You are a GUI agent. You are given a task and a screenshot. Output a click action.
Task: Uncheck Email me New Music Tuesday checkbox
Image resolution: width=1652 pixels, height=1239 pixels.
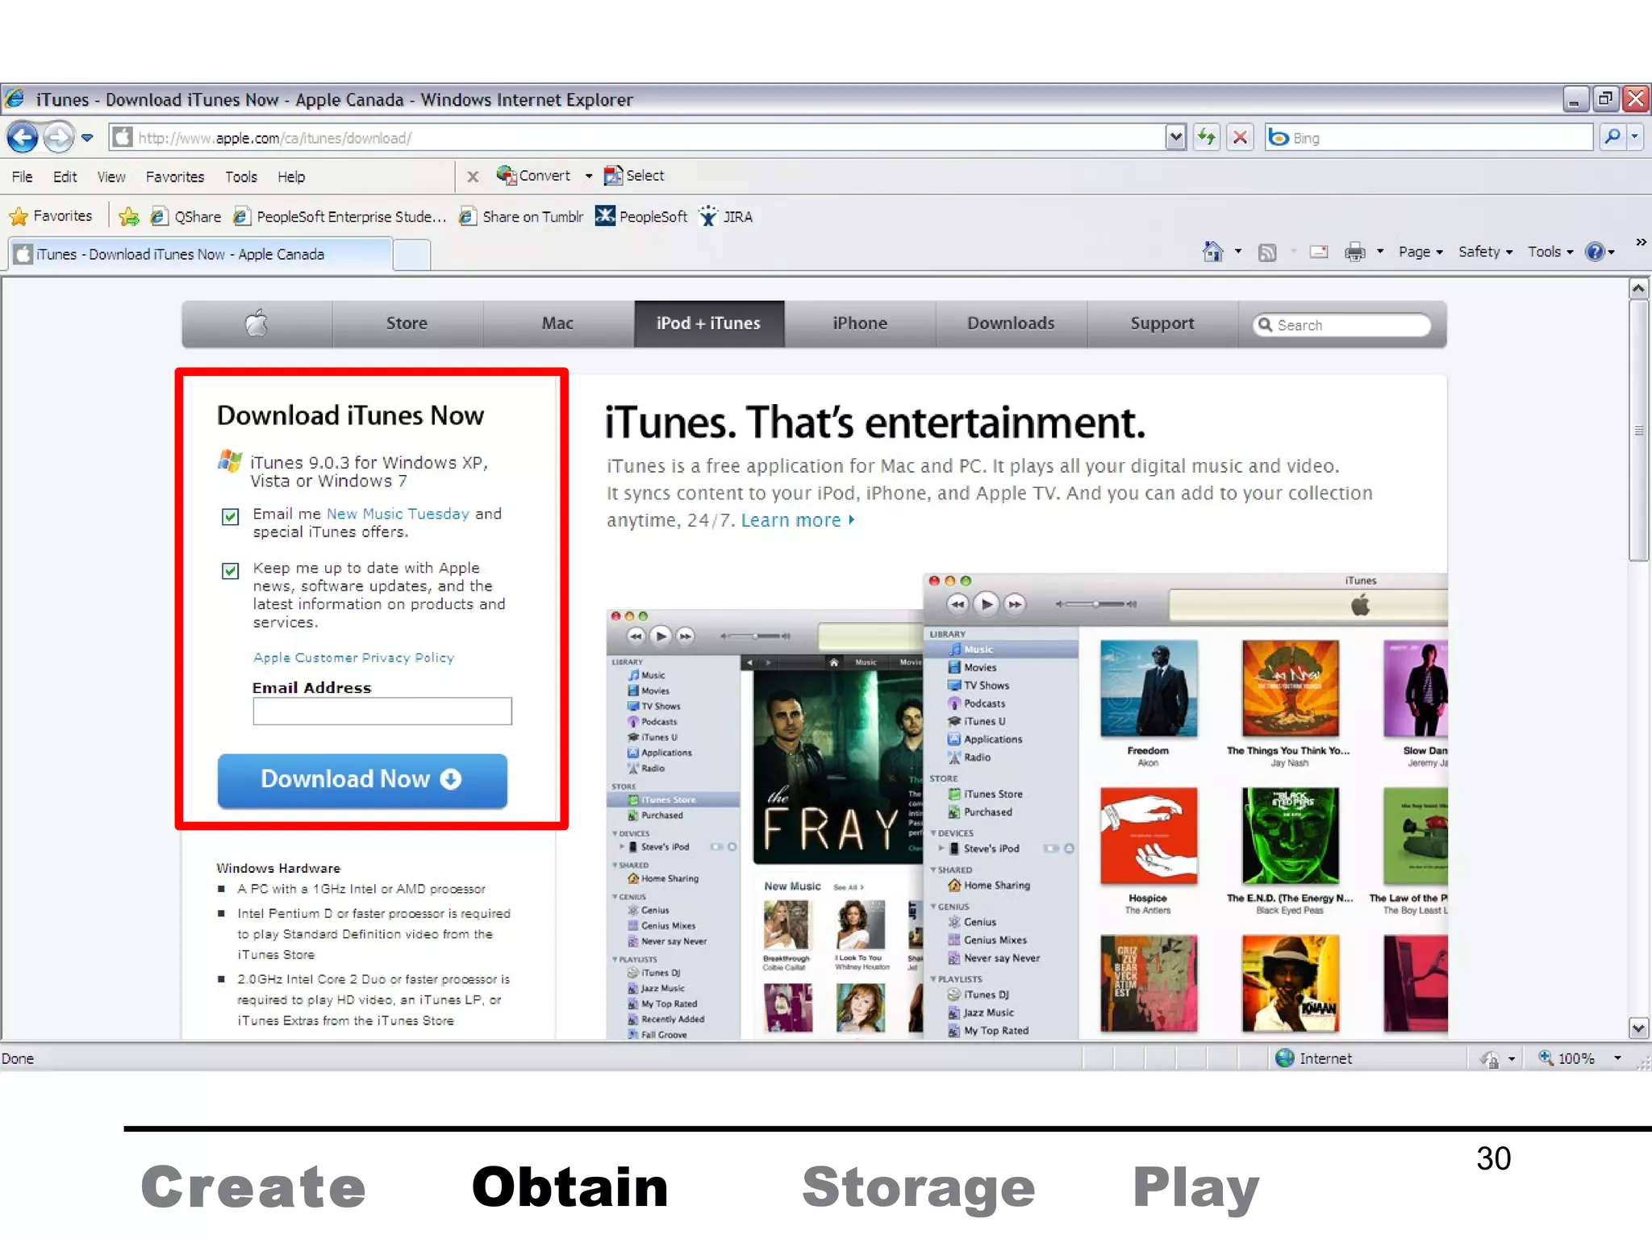(230, 516)
